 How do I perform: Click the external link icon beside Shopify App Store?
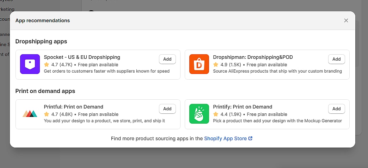point(251,138)
